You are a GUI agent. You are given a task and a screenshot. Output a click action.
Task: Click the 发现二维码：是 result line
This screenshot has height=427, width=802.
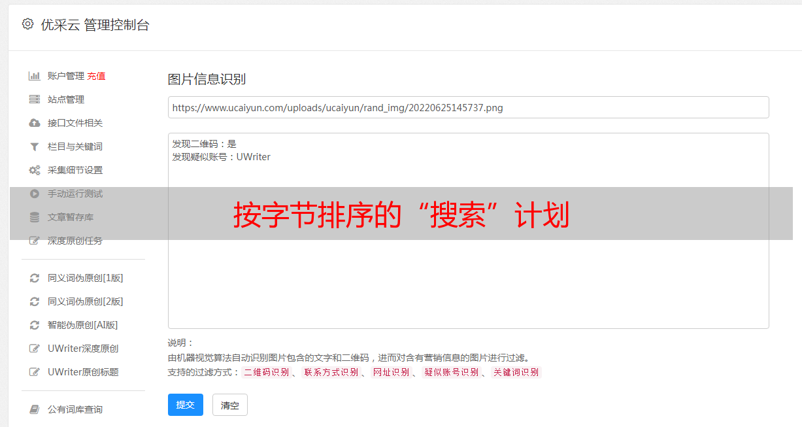click(204, 144)
